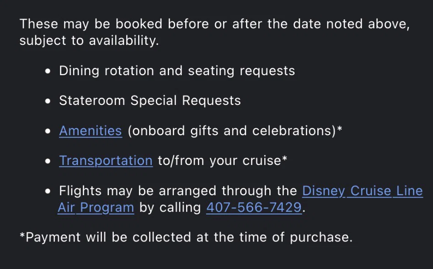The height and width of the screenshot is (269, 433).
Task: Open the Disney Cruise Line link text
Action: pos(362,191)
